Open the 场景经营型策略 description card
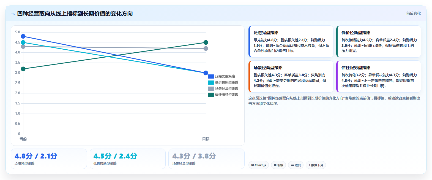The height and width of the screenshot is (180, 432). coord(291,77)
